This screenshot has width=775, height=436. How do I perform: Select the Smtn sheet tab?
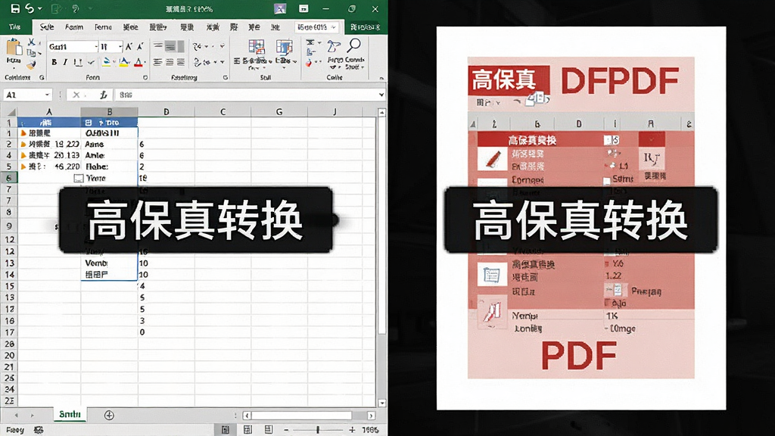click(70, 414)
